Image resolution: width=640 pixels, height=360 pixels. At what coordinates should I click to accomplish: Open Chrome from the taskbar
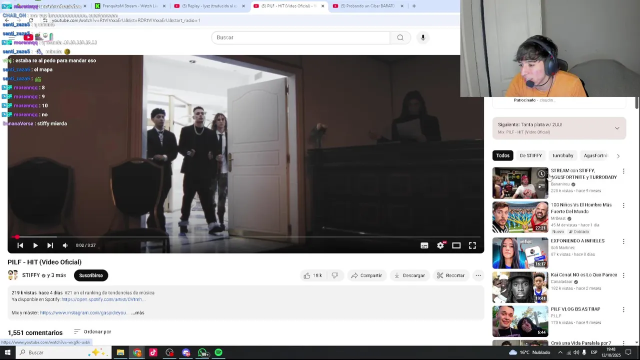pyautogui.click(x=137, y=352)
